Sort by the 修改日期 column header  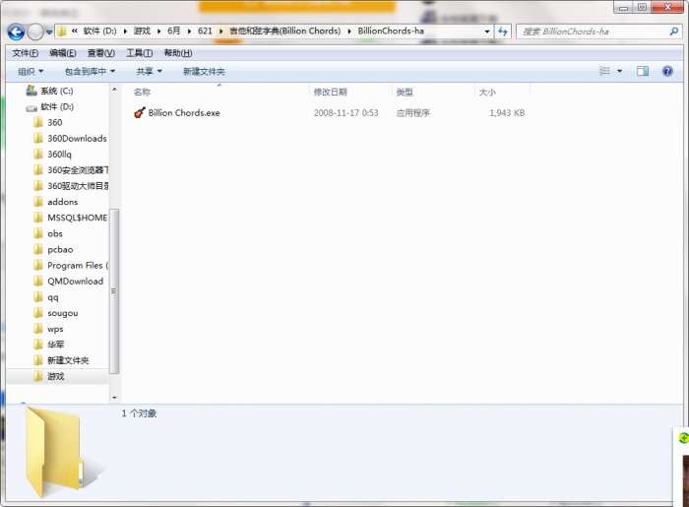click(331, 93)
